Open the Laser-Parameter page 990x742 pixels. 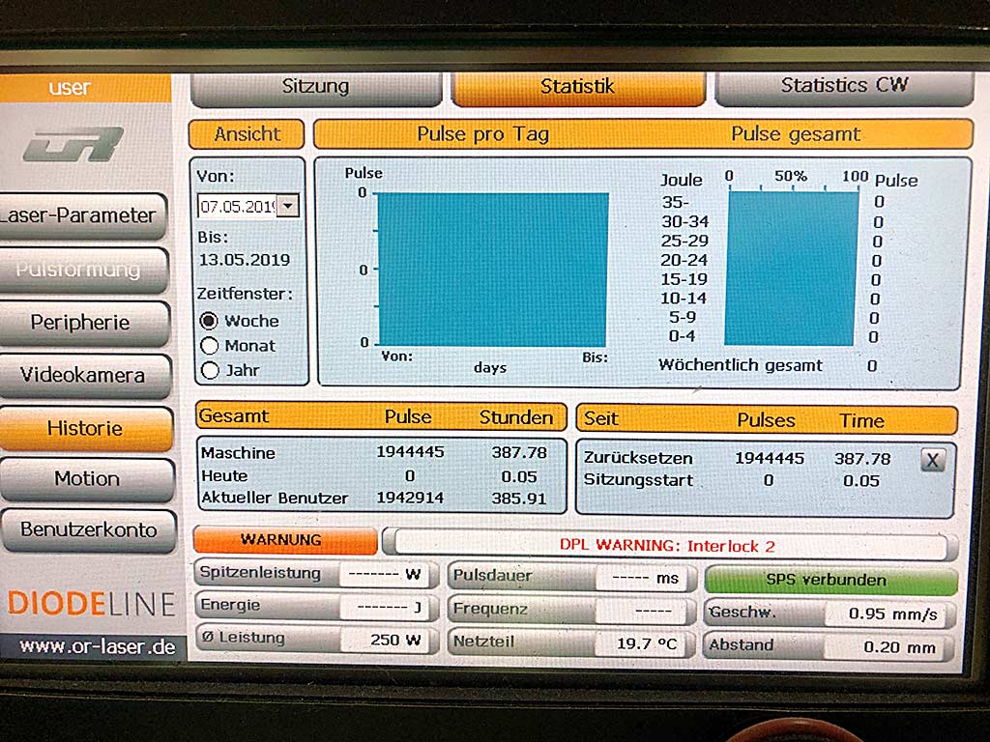click(83, 215)
